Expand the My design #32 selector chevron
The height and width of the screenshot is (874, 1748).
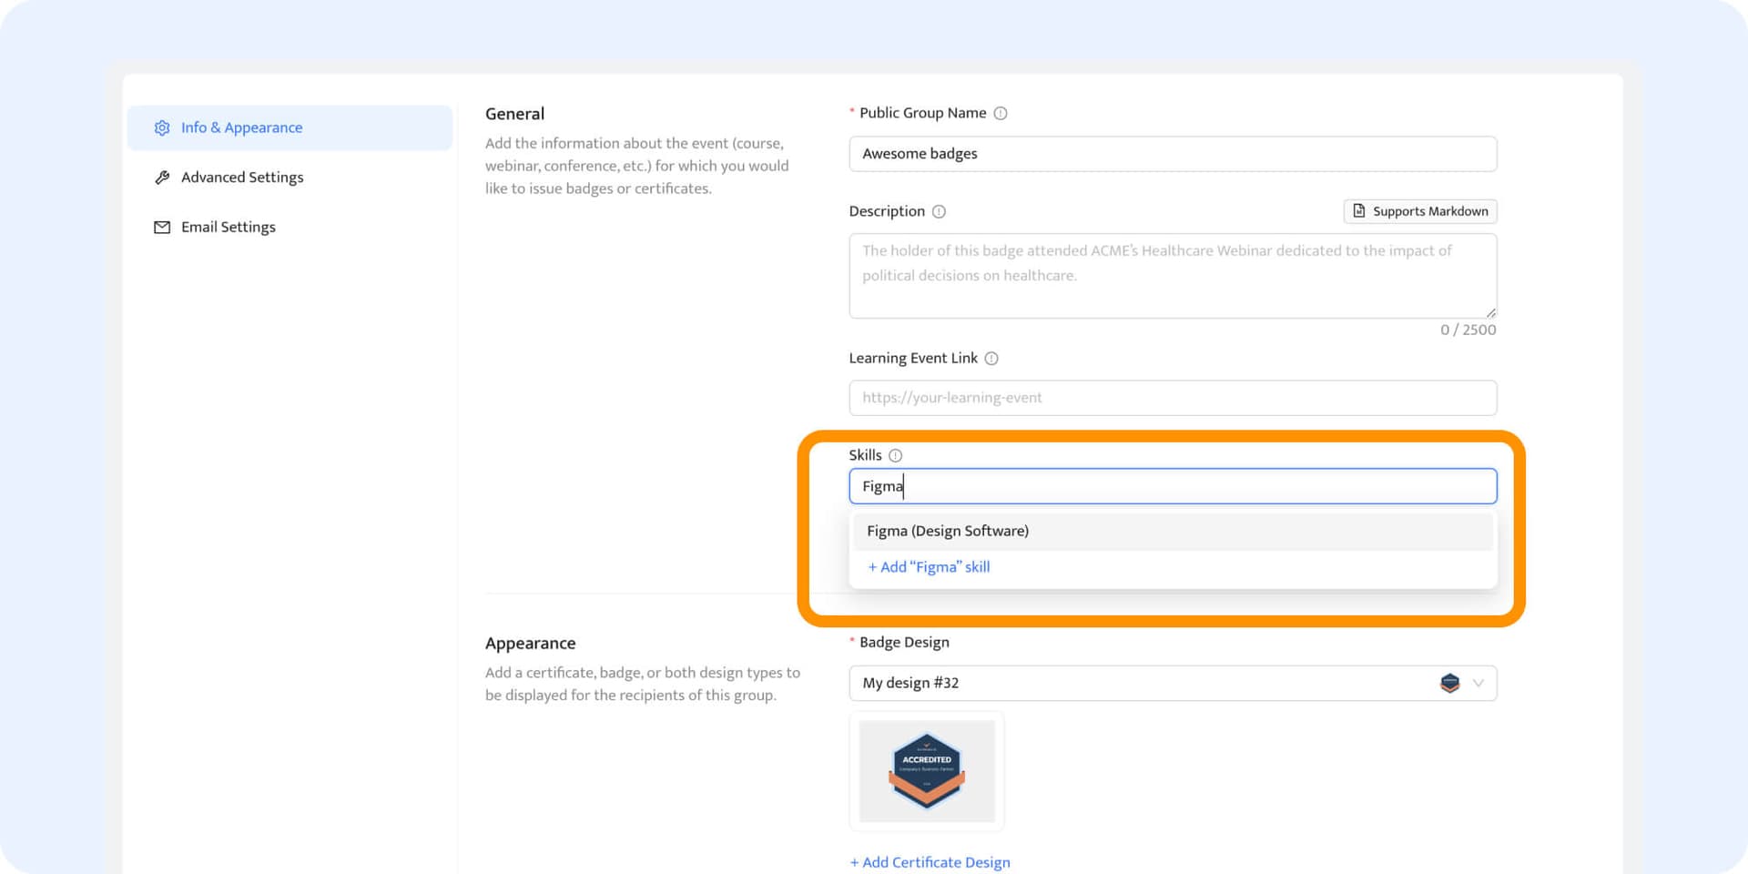pyautogui.click(x=1478, y=683)
